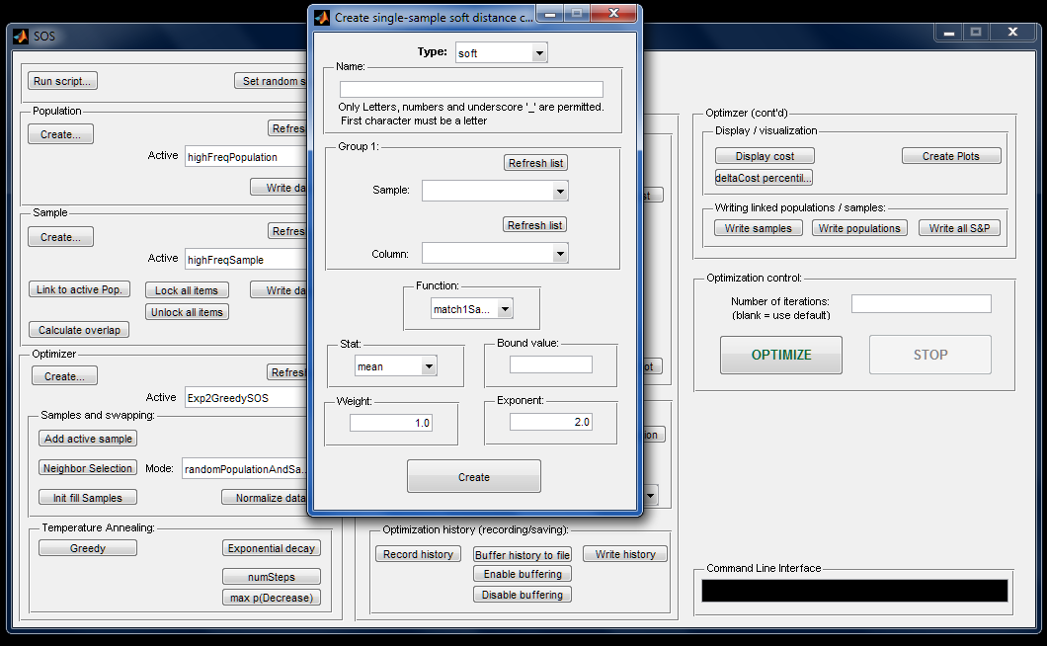Open the Function dropdown showing match1Sa...

(x=471, y=308)
